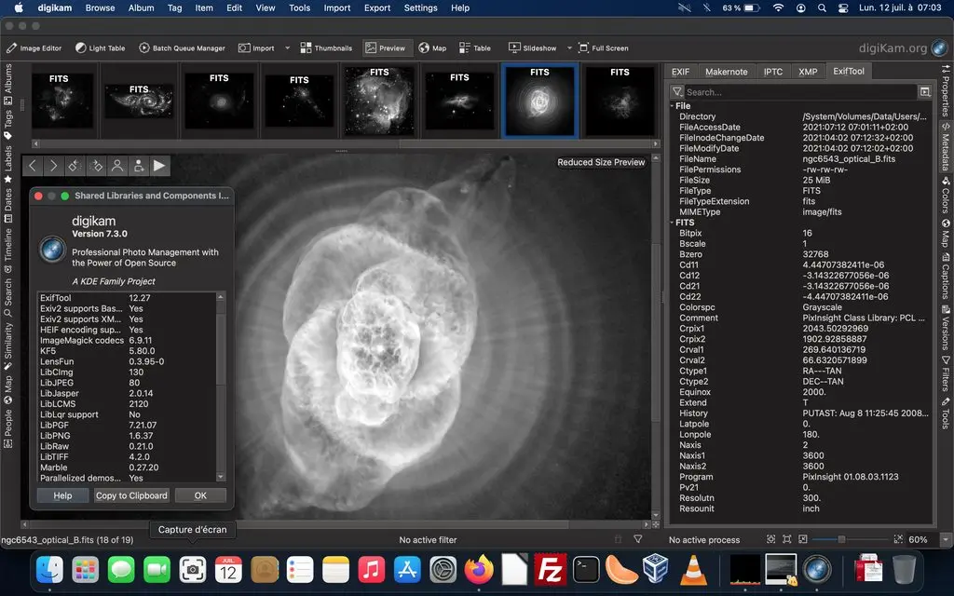Launch the Batch Queue Manager
The height and width of the screenshot is (596, 954).
tap(182, 48)
